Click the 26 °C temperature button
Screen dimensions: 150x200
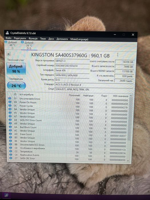pyautogui.click(x=16, y=86)
